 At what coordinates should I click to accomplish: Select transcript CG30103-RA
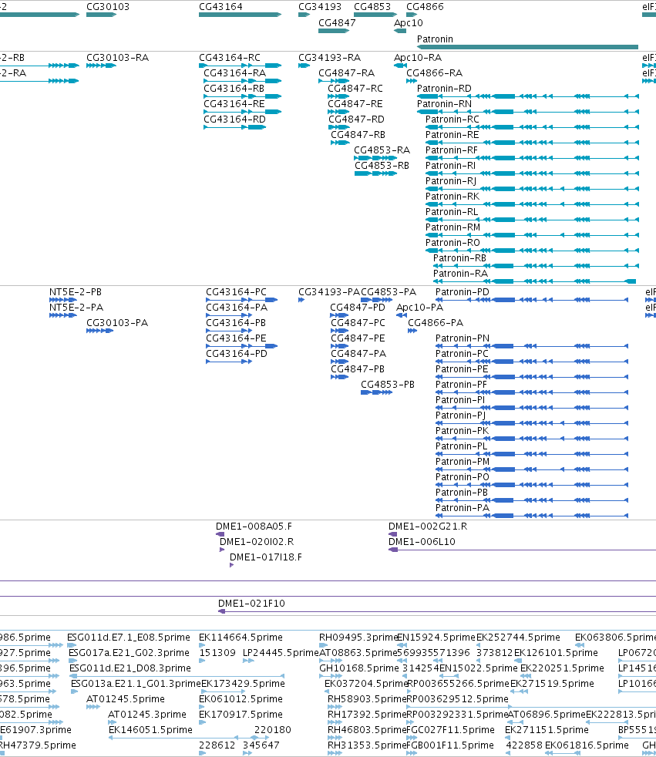coord(117,58)
